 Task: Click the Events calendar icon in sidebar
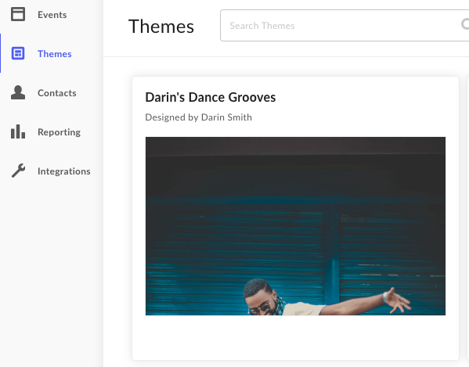[18, 14]
